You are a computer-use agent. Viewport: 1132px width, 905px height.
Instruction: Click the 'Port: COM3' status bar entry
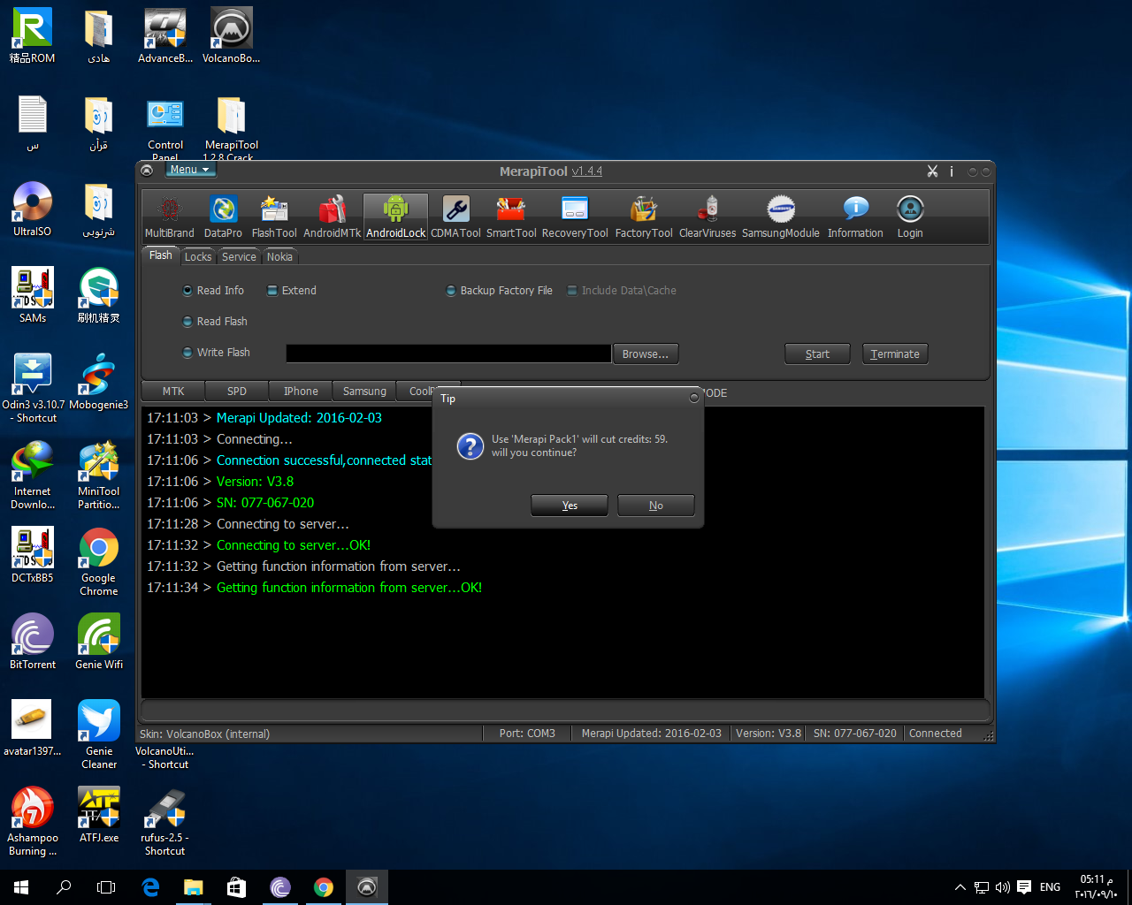(x=527, y=734)
